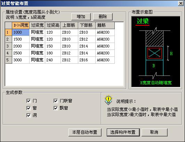Click row 2 过梁宽 cell 同墙宽

(37, 39)
